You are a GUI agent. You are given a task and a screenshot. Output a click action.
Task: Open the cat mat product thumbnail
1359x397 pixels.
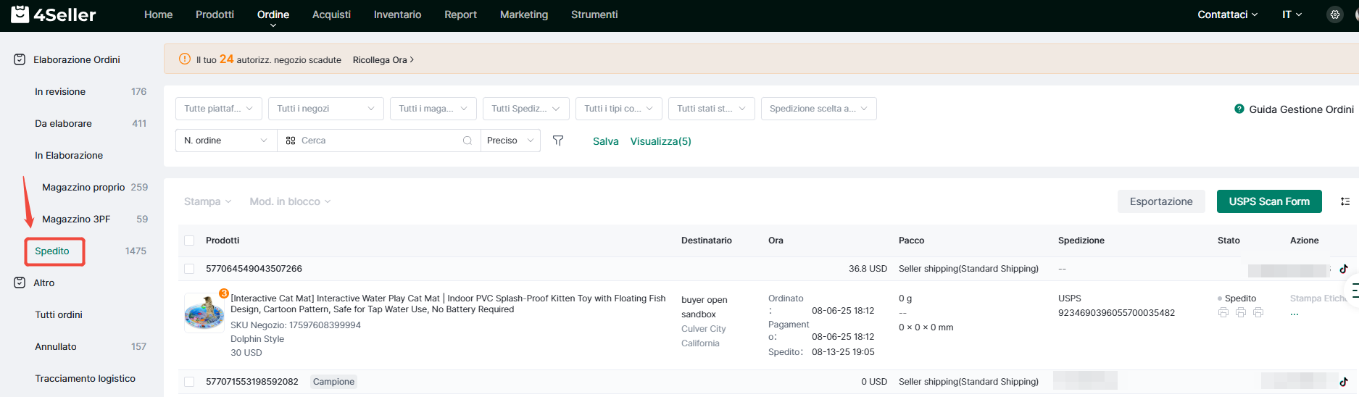pyautogui.click(x=204, y=312)
